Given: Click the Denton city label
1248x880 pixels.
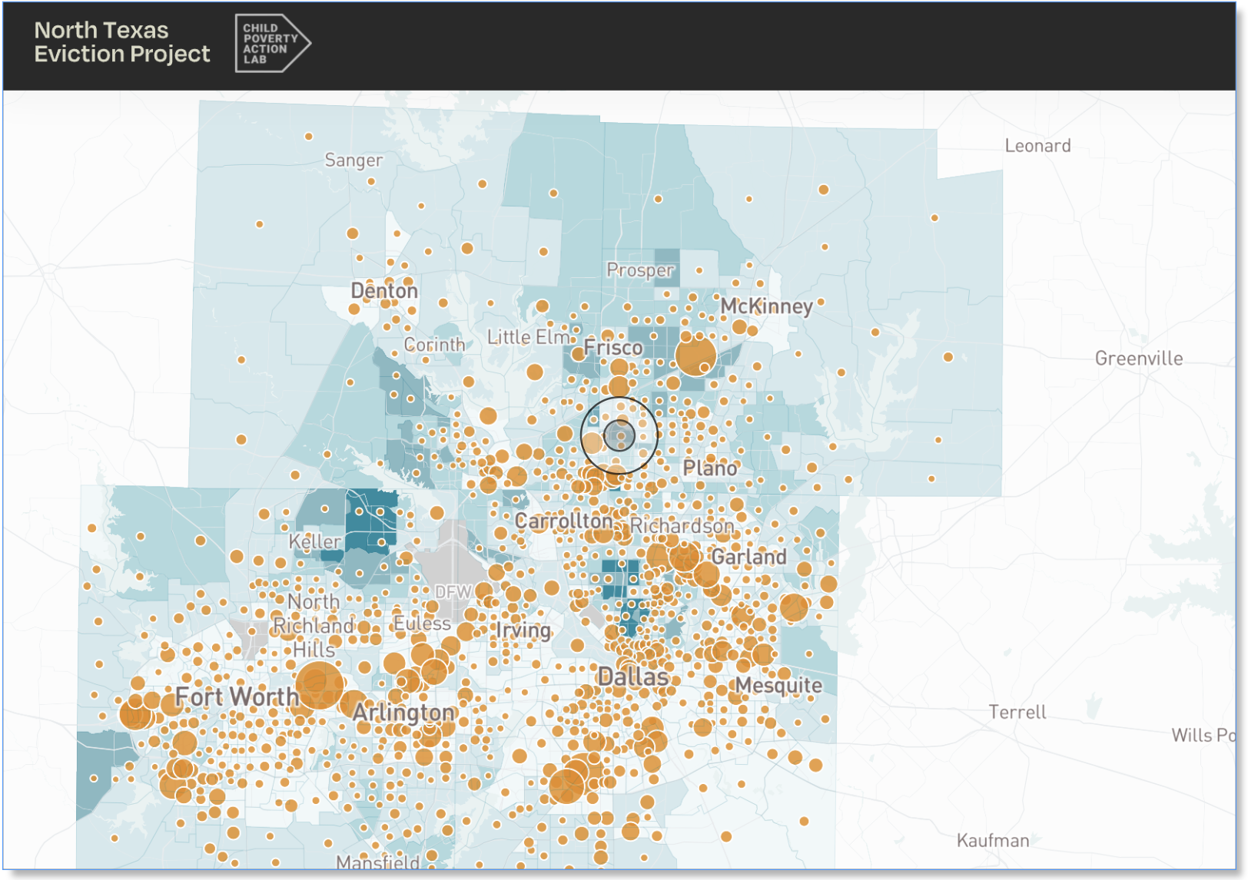Looking at the screenshot, I should tap(384, 291).
